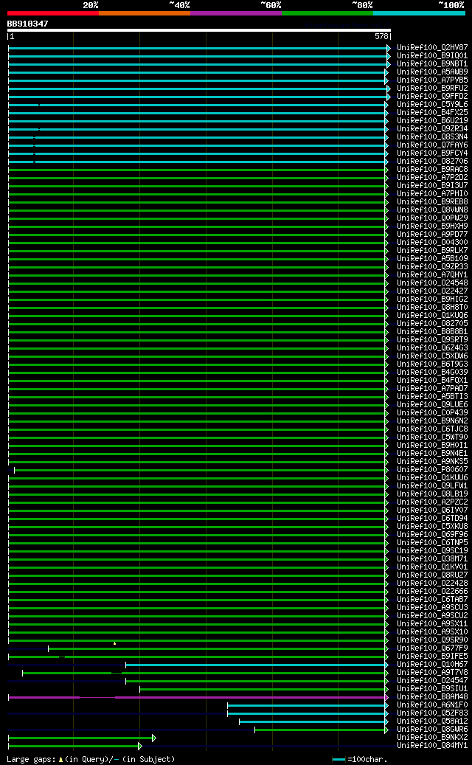Click the yellow gap triangle in the Large gaps legend
Viewport: 472px width, 765px height.
pos(60,760)
